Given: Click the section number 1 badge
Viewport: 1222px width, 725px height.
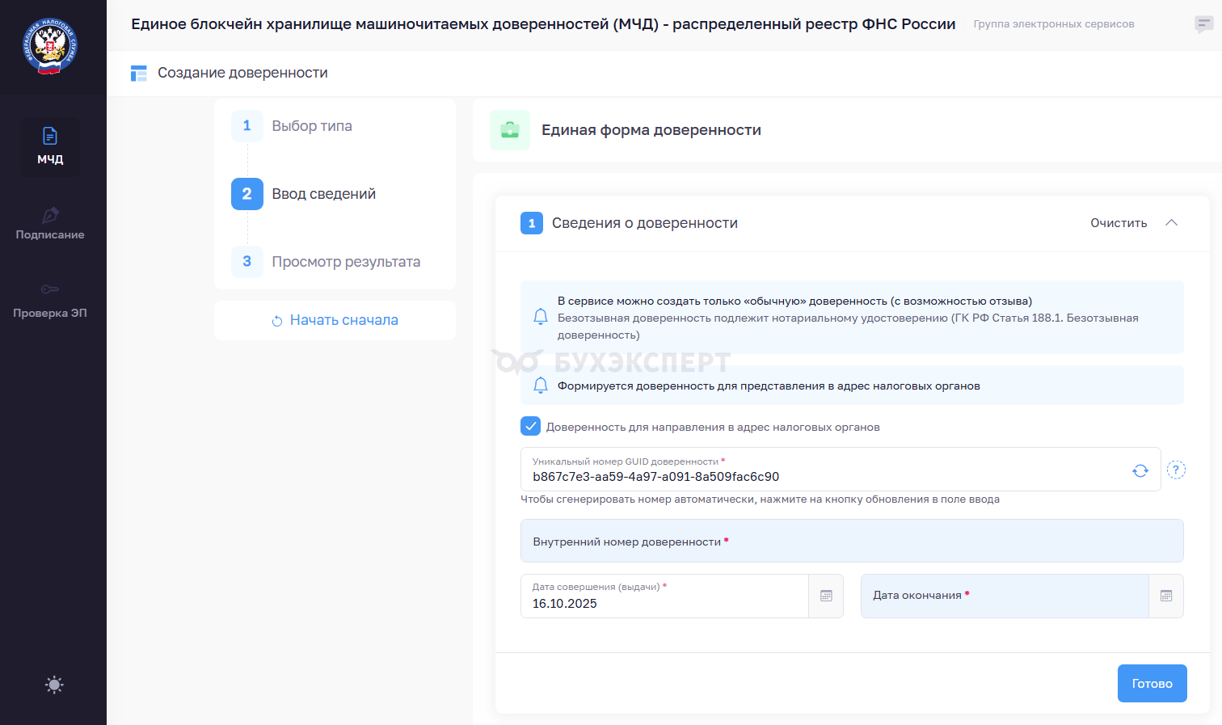Looking at the screenshot, I should (532, 223).
